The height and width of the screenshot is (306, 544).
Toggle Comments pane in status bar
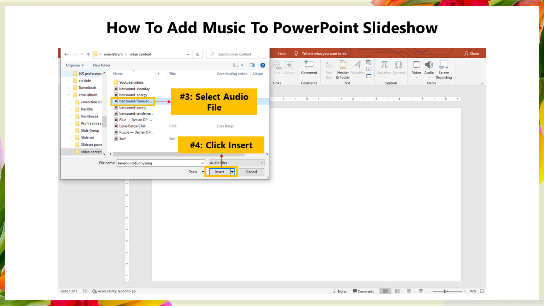(363, 291)
